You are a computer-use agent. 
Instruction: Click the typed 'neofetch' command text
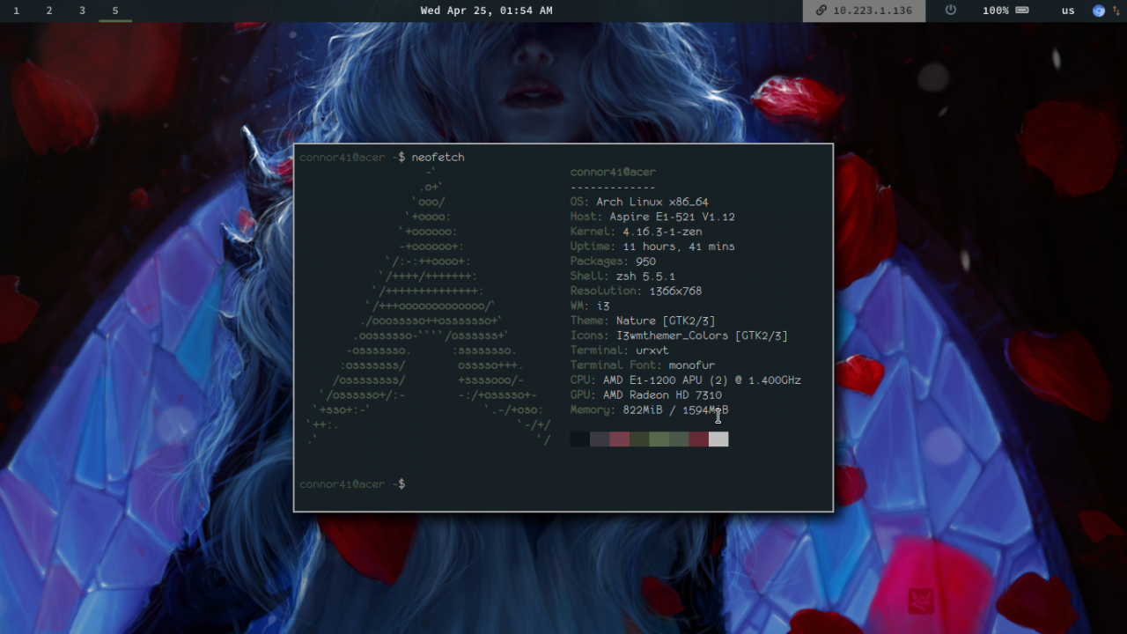coord(438,157)
